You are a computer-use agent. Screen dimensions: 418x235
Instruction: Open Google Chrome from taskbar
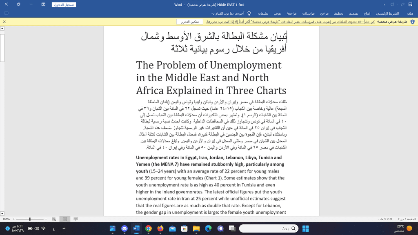pos(149,228)
